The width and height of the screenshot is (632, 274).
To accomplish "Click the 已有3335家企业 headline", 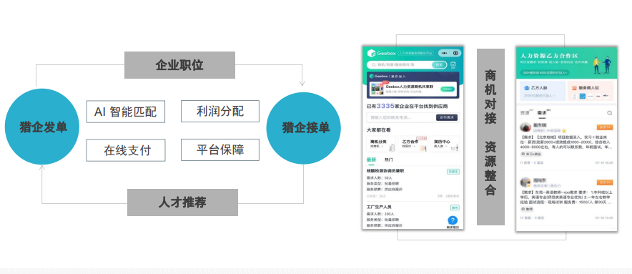I will 407,106.
